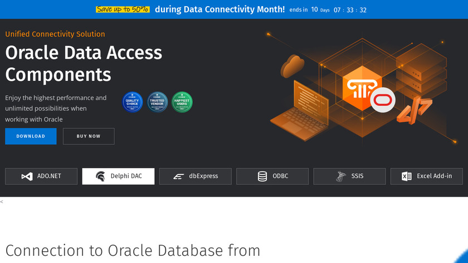Click the 'Unified Connectivity Solution' text

point(55,34)
